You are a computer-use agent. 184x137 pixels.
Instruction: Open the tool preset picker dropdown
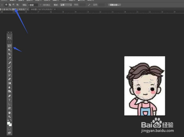(x=2, y=5)
